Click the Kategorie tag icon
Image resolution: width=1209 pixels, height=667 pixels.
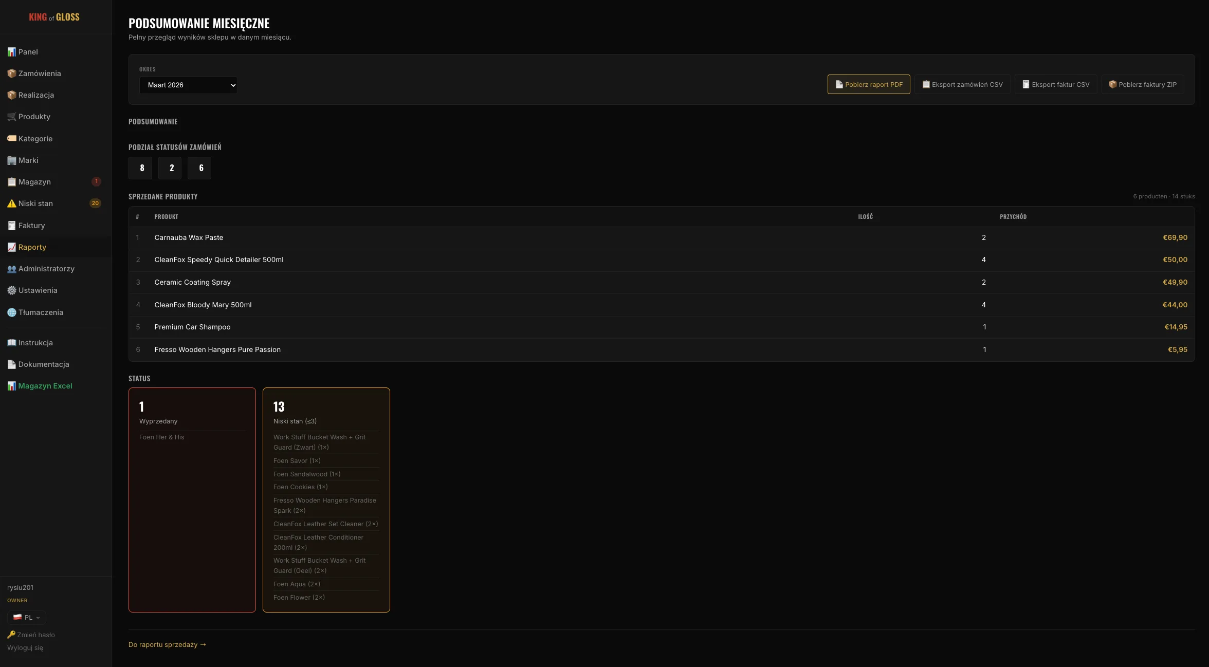click(11, 138)
